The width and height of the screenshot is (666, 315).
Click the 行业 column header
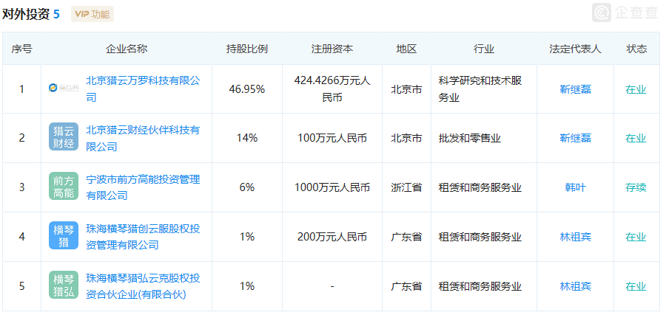[484, 49]
